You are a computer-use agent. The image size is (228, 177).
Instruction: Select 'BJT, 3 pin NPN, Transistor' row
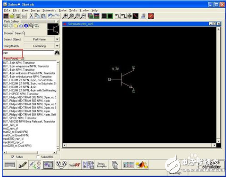30,63
